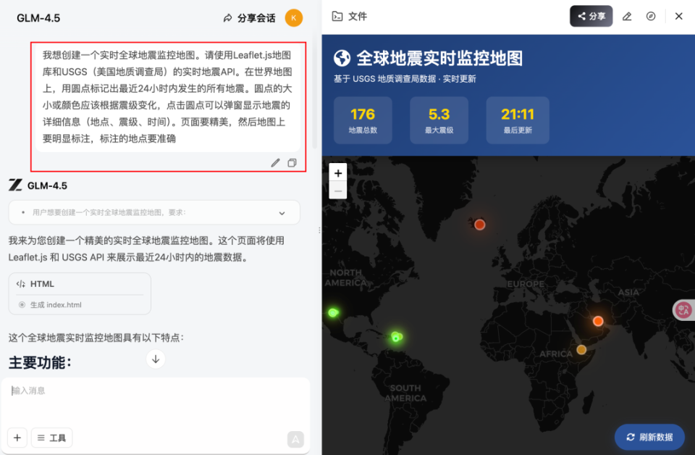Click the compass icon next to the share button

[652, 16]
